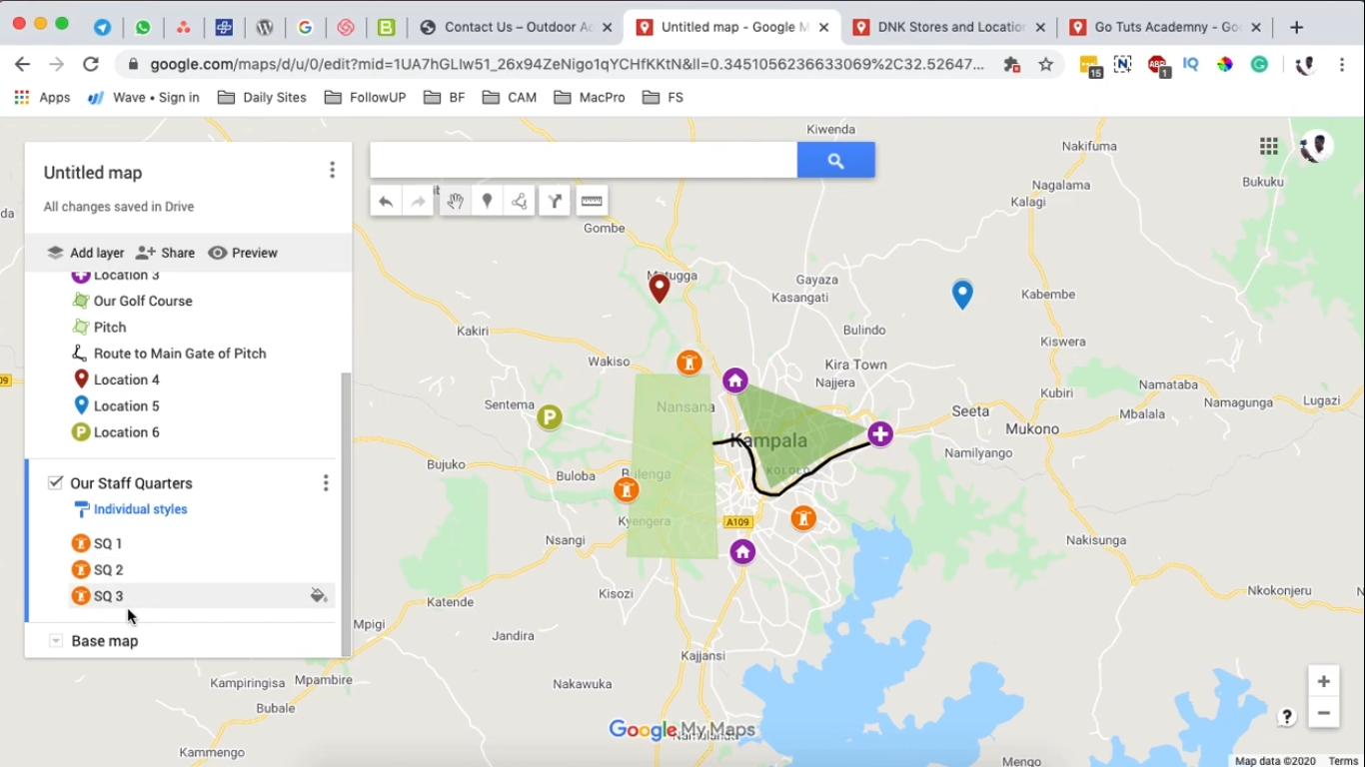Open Our Staff Quarters layer options menu
1365x767 pixels.
point(326,483)
